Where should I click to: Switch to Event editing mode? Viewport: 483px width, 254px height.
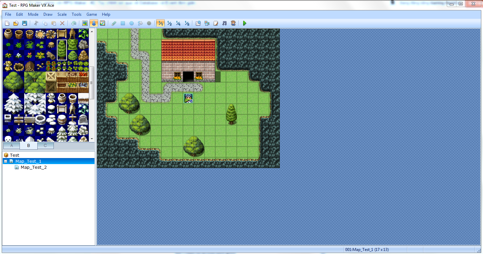tap(94, 23)
